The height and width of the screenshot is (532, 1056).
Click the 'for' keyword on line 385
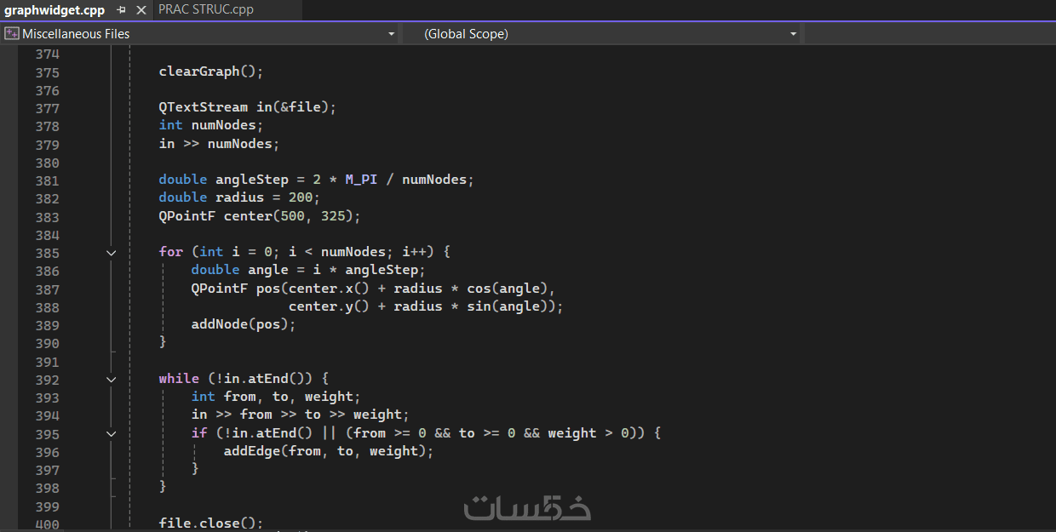click(x=170, y=252)
